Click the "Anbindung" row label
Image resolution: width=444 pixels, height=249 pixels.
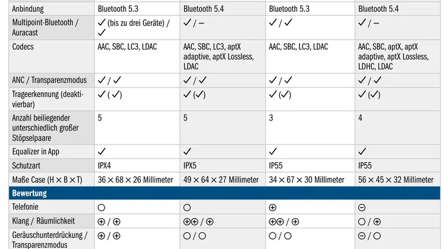pos(28,9)
